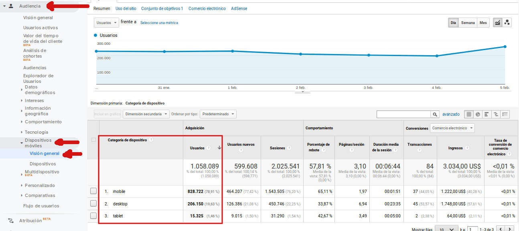This screenshot has width=519, height=231.
Task: Click the 5 feb. data point on chart
Action: point(505,46)
